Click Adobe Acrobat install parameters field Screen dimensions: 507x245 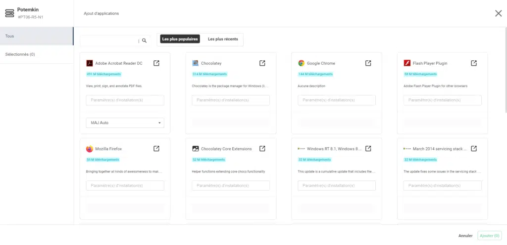click(125, 100)
